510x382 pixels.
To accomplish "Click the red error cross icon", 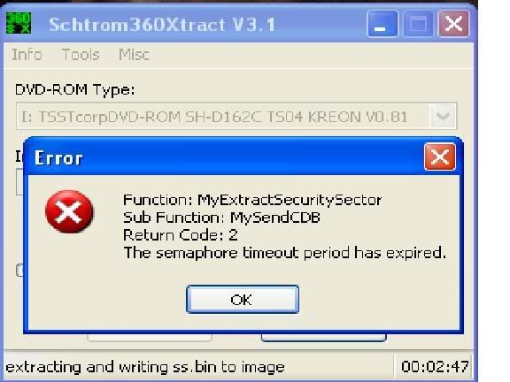I will (x=69, y=212).
